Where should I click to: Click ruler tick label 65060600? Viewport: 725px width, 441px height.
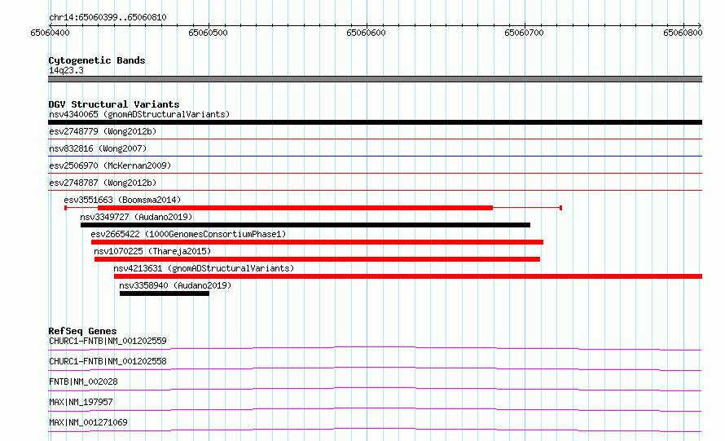click(x=366, y=33)
